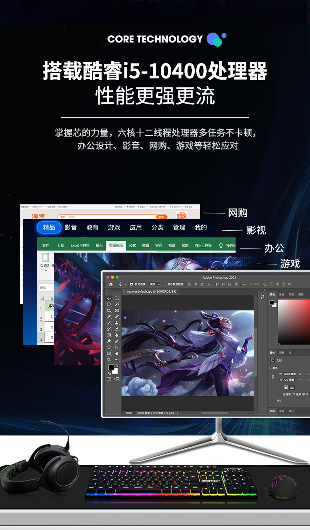This screenshot has width=310, height=530.
Task: Open the 页面布局 ribbon tab in Excel
Action: pyautogui.click(x=116, y=245)
